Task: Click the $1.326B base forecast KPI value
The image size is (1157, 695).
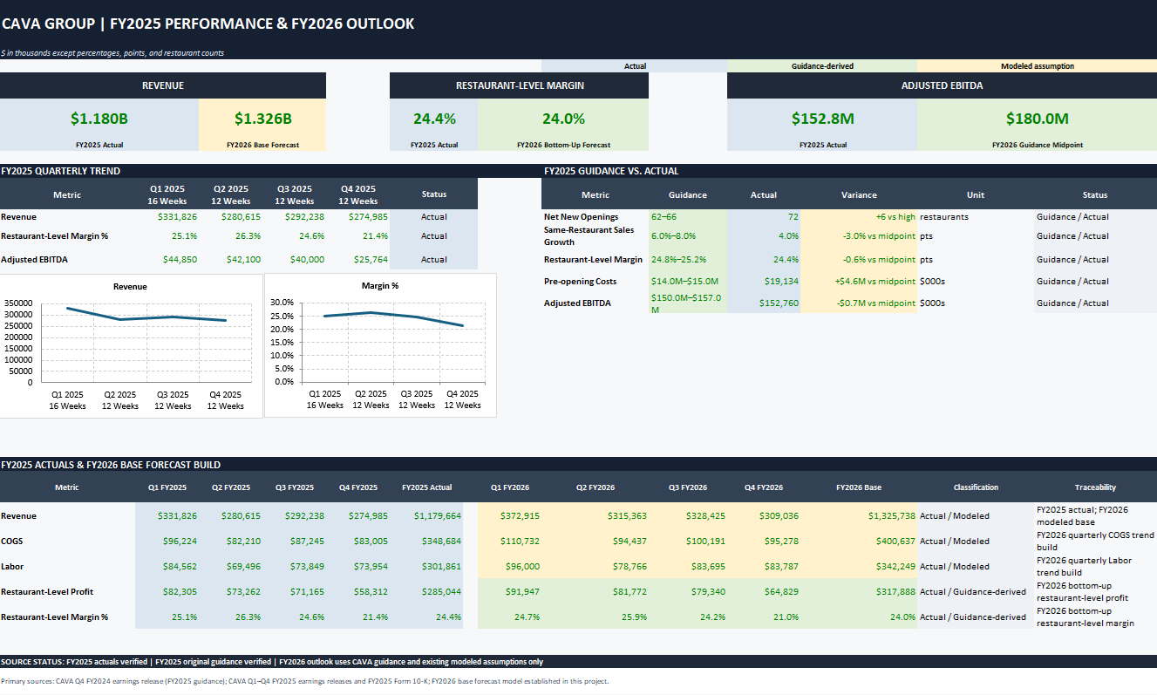Action: pyautogui.click(x=262, y=119)
